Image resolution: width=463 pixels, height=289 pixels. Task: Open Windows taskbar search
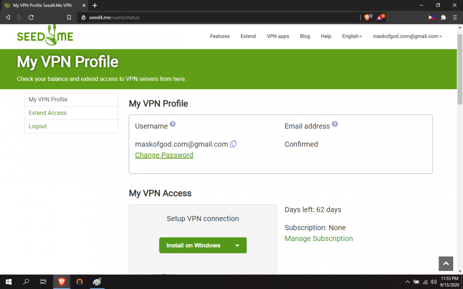26,281
